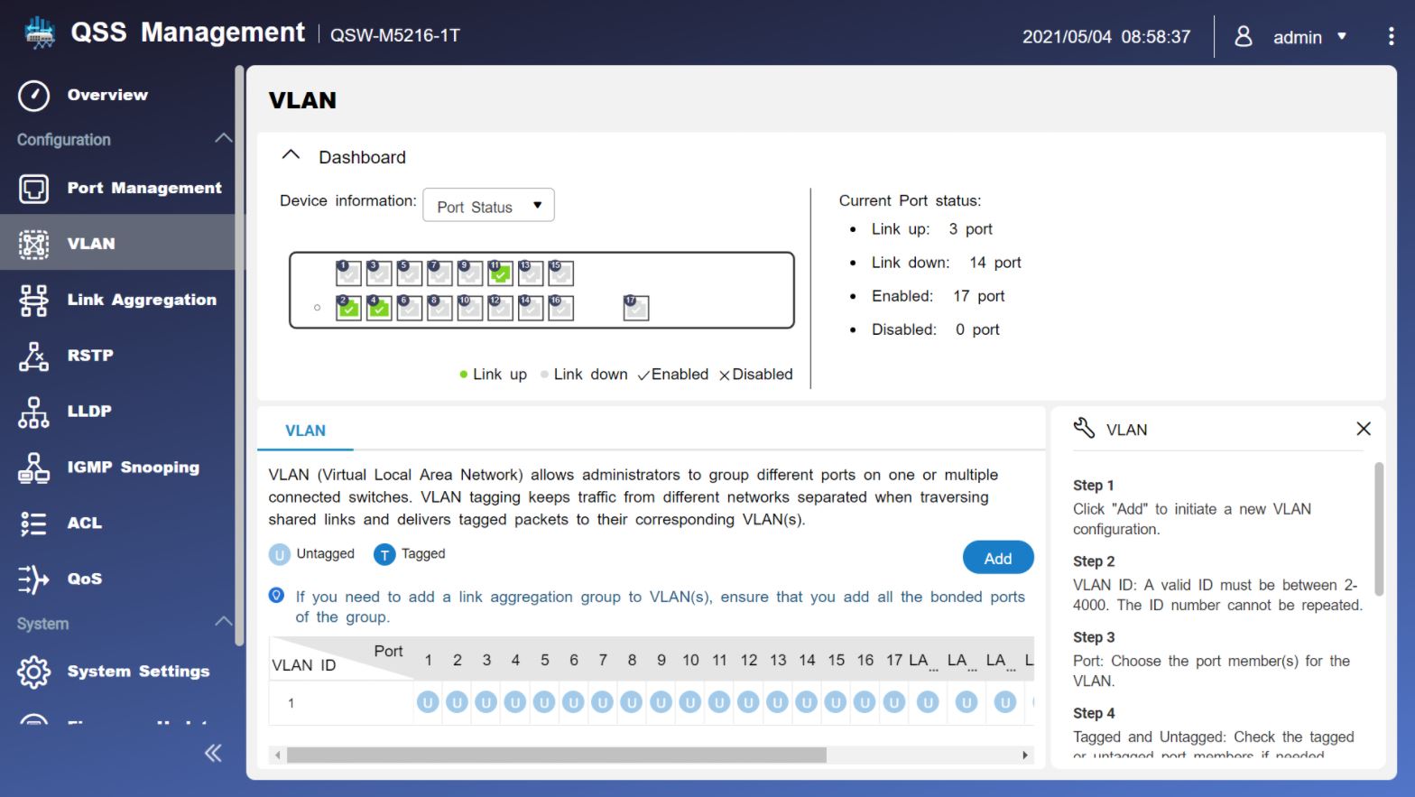This screenshot has width=1415, height=797.
Task: Collapse the System sidebar group
Action: [x=223, y=622]
